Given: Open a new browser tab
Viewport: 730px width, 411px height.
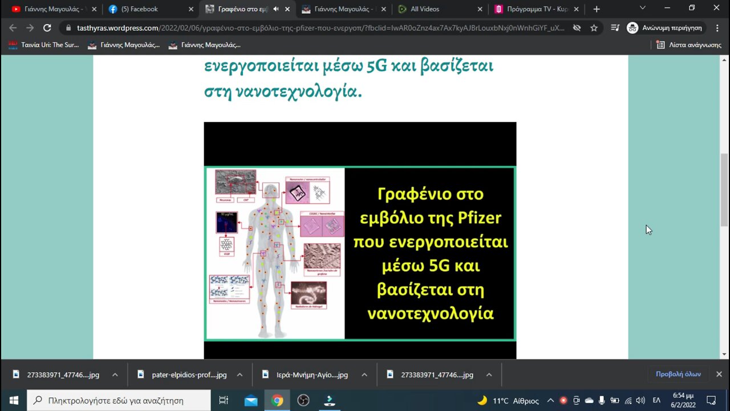Looking at the screenshot, I should pyautogui.click(x=597, y=9).
